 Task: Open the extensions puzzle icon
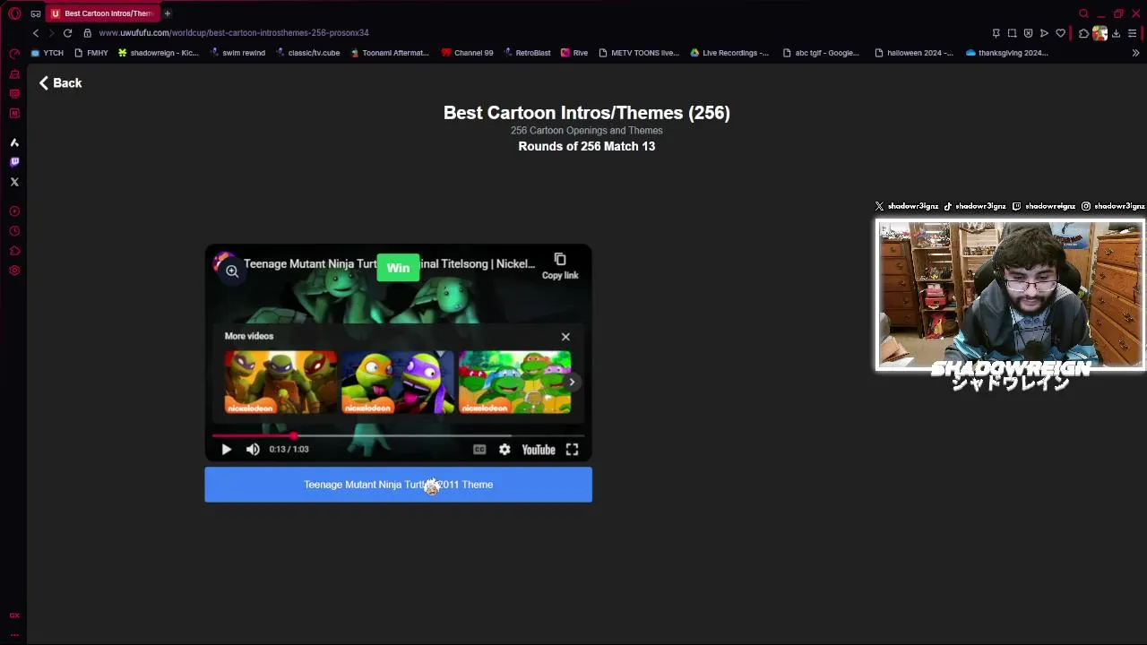1083,33
